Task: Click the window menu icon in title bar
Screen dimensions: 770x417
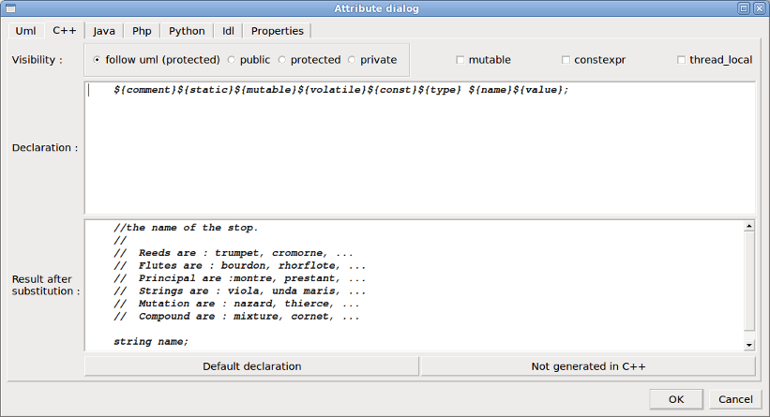Action: point(9,8)
